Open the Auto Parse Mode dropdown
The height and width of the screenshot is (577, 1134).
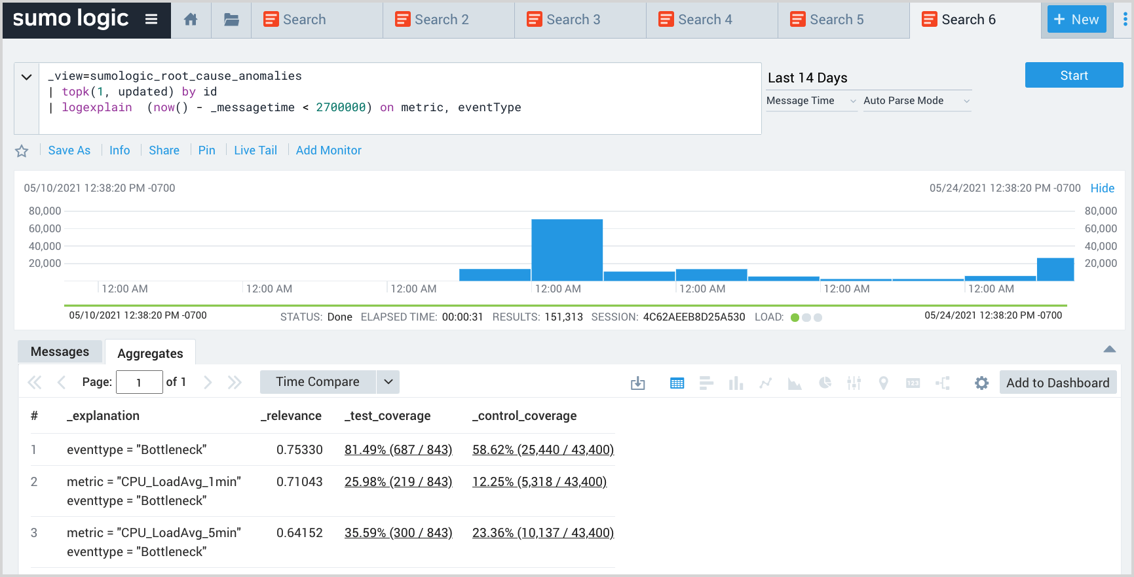pyautogui.click(x=916, y=101)
